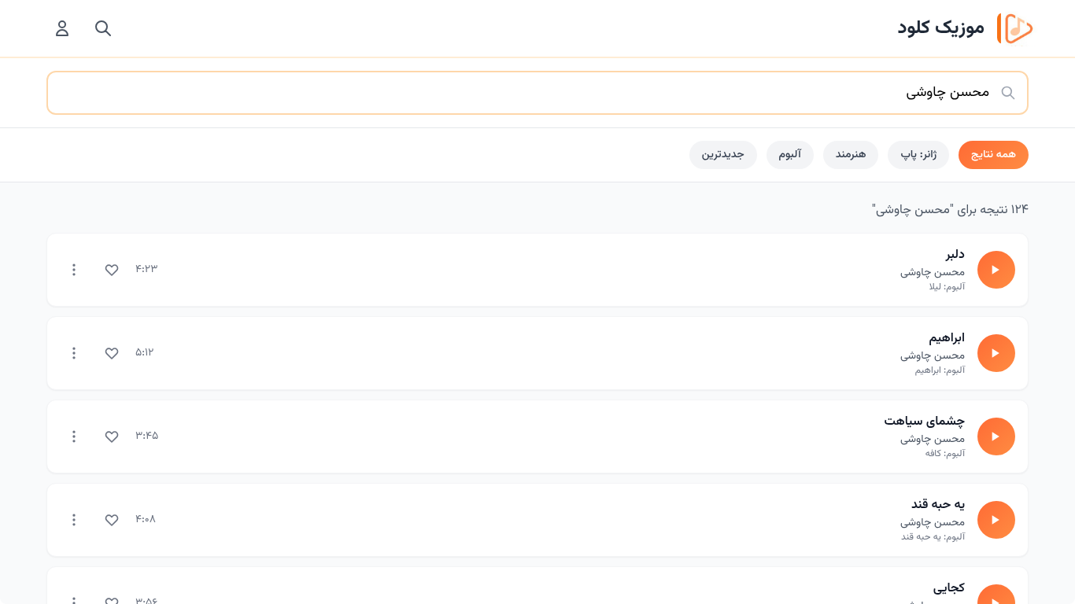Filter results by ژانر: پاپ
Screen dimensions: 1075x604
918,155
